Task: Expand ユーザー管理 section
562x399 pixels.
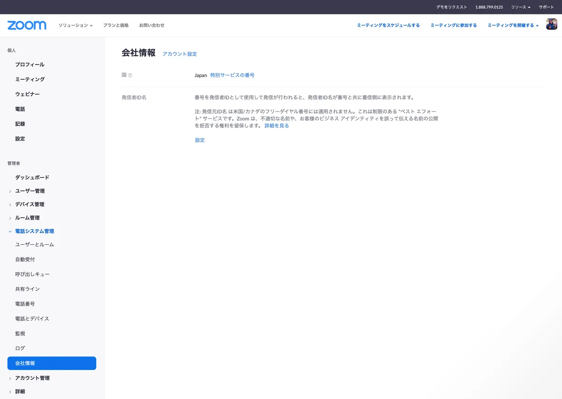Action: 30,191
